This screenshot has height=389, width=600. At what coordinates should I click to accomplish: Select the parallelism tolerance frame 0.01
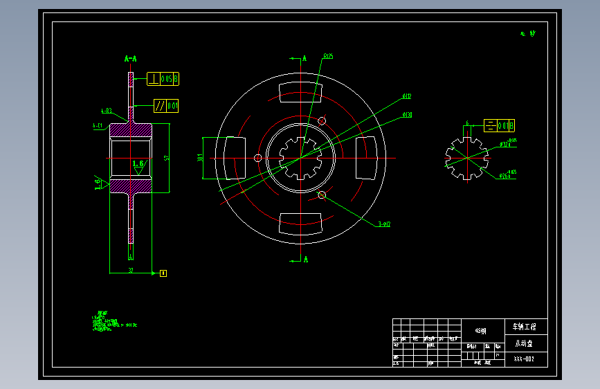click(166, 106)
